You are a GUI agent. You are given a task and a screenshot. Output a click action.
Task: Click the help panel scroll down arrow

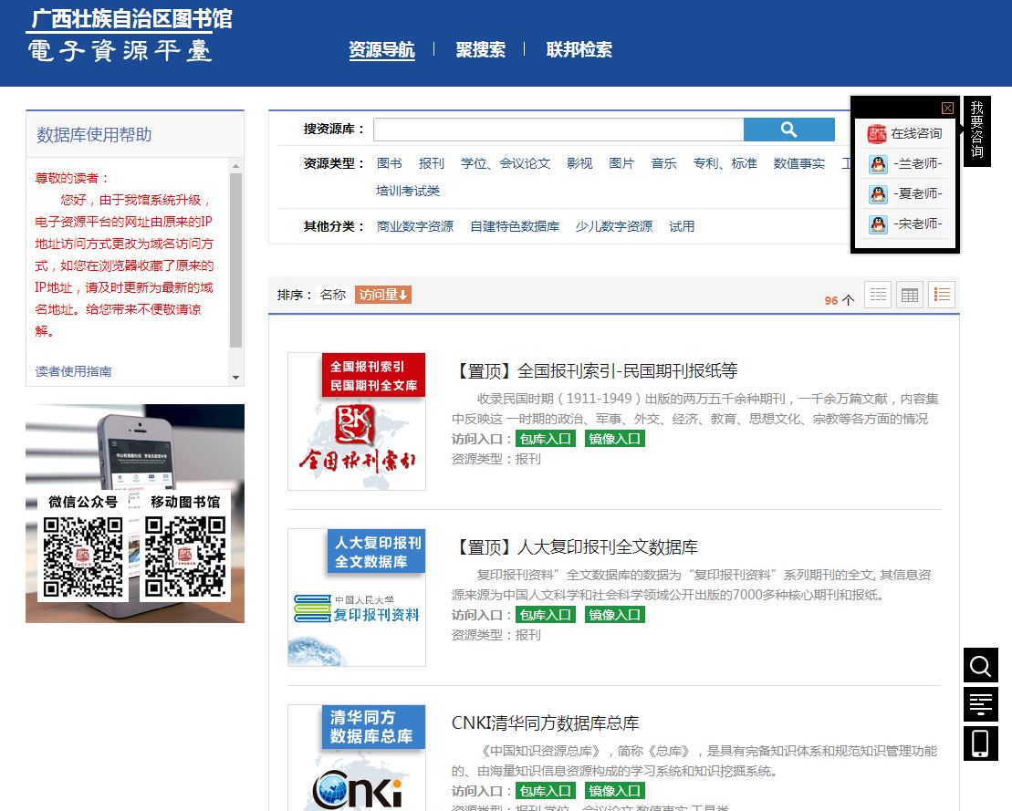(x=235, y=378)
